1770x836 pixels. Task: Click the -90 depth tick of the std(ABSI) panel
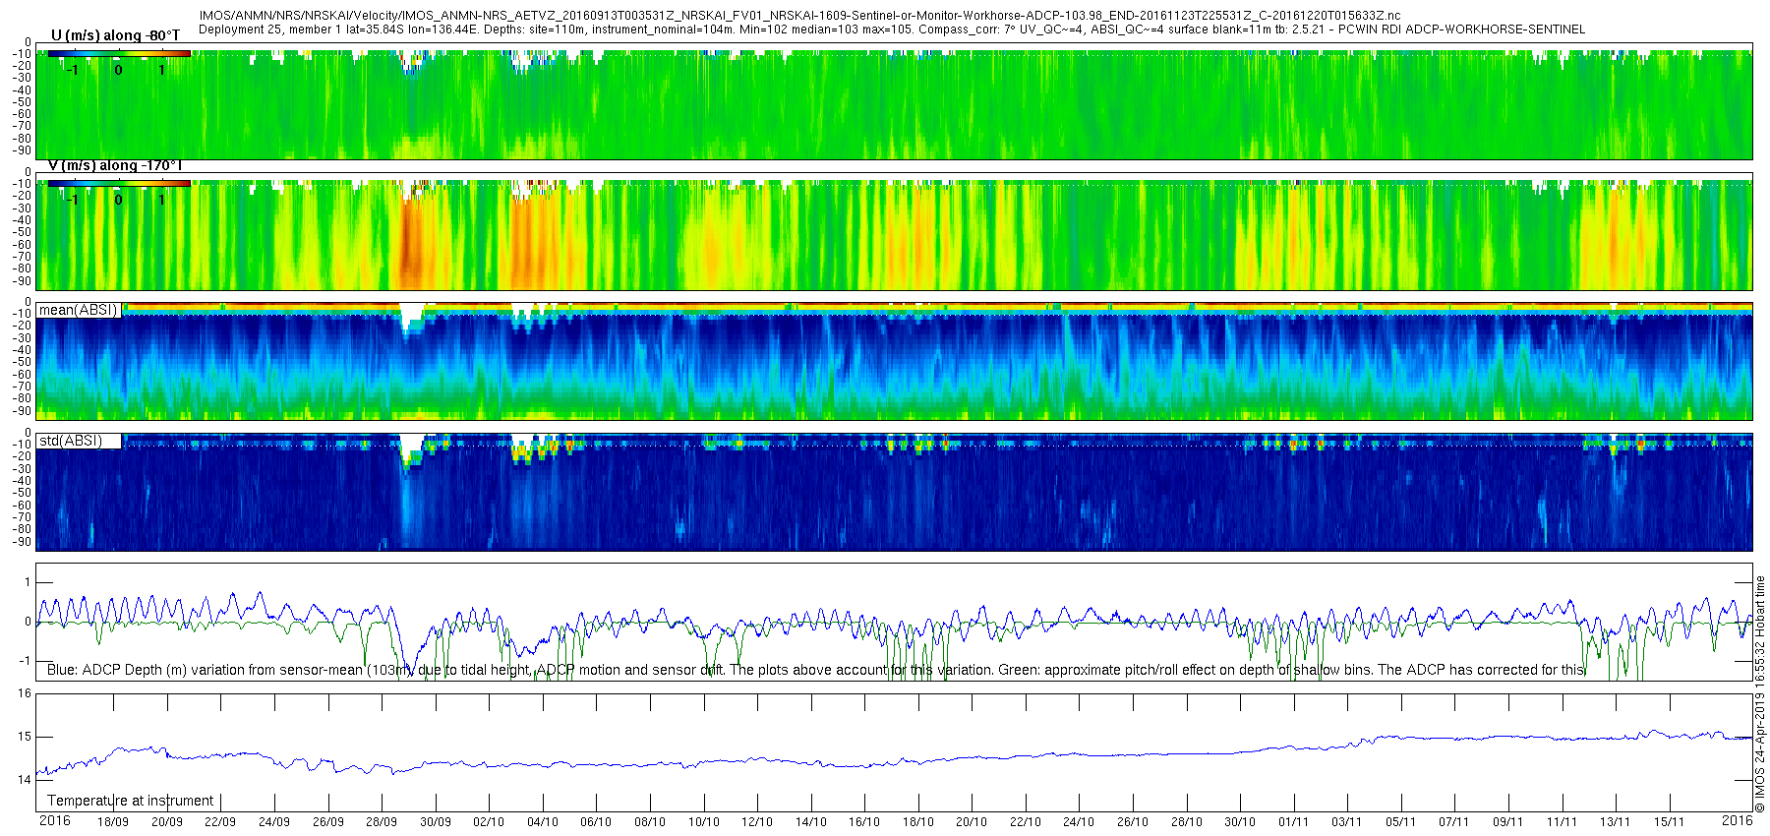(22, 542)
